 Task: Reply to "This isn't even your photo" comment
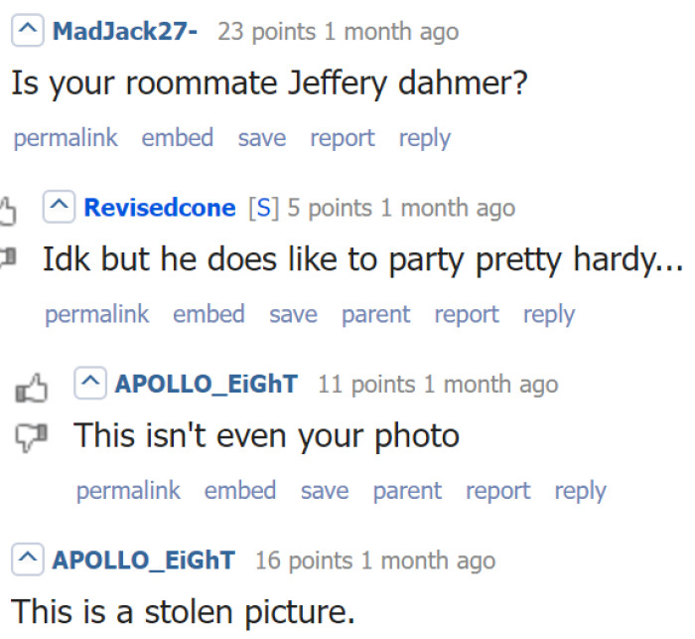tap(580, 490)
